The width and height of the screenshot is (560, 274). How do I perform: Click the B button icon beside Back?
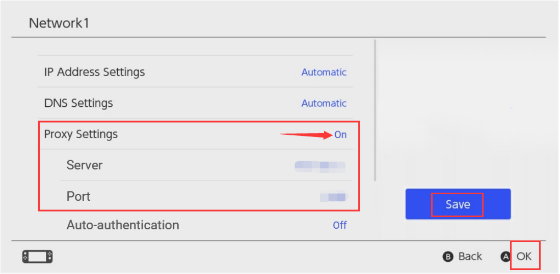tap(448, 257)
